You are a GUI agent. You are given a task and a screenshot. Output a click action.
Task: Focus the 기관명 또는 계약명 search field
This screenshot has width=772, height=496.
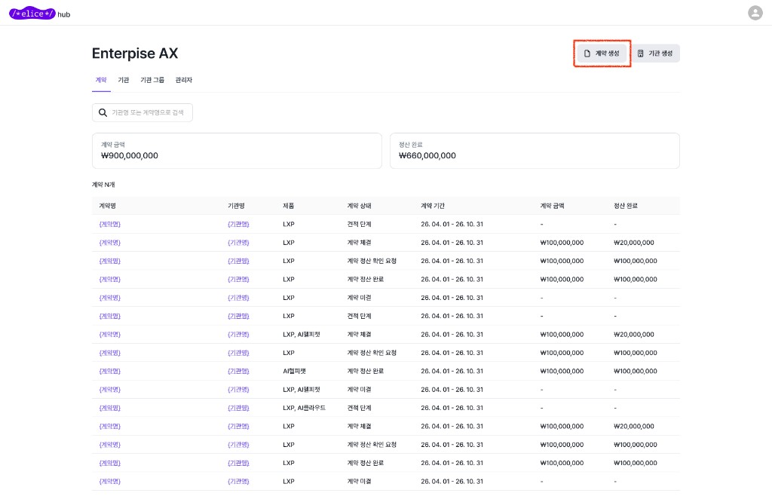click(x=142, y=112)
